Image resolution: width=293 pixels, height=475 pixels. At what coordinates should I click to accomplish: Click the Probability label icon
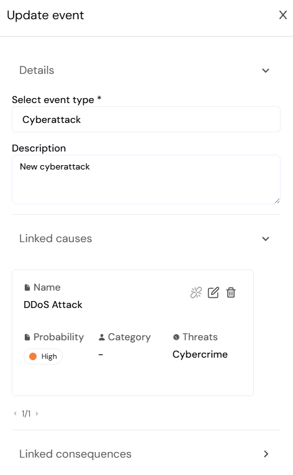(27, 337)
